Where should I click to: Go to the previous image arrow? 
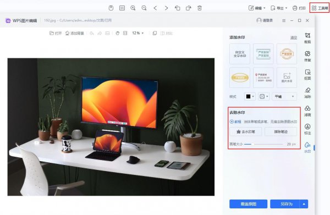(x=155, y=8)
